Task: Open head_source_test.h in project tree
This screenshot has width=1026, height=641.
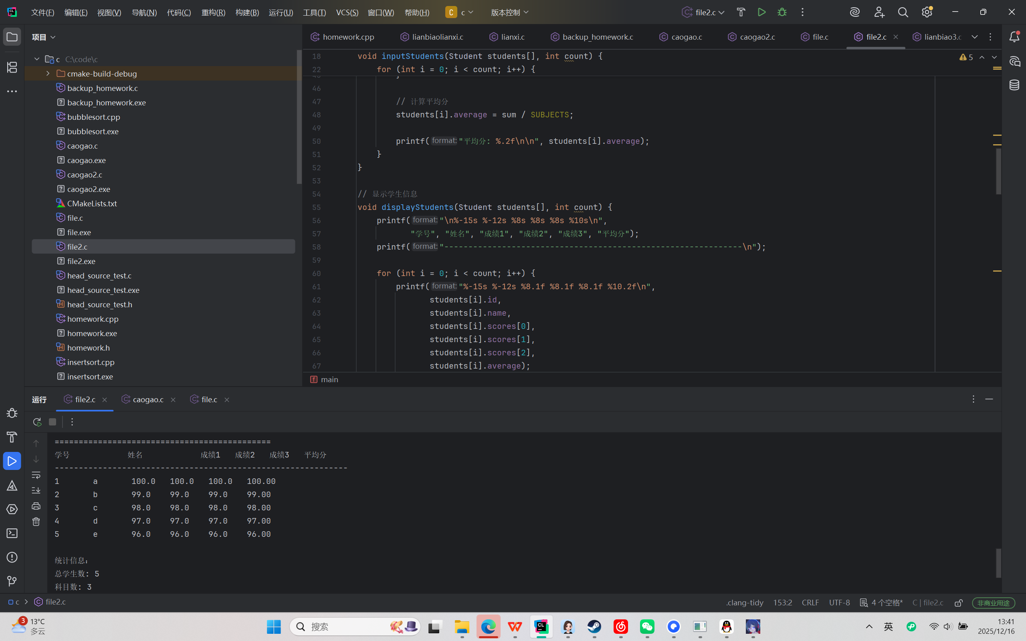Action: click(100, 304)
